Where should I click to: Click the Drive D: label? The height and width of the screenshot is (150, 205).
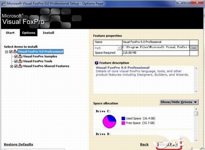pyautogui.click(x=103, y=134)
